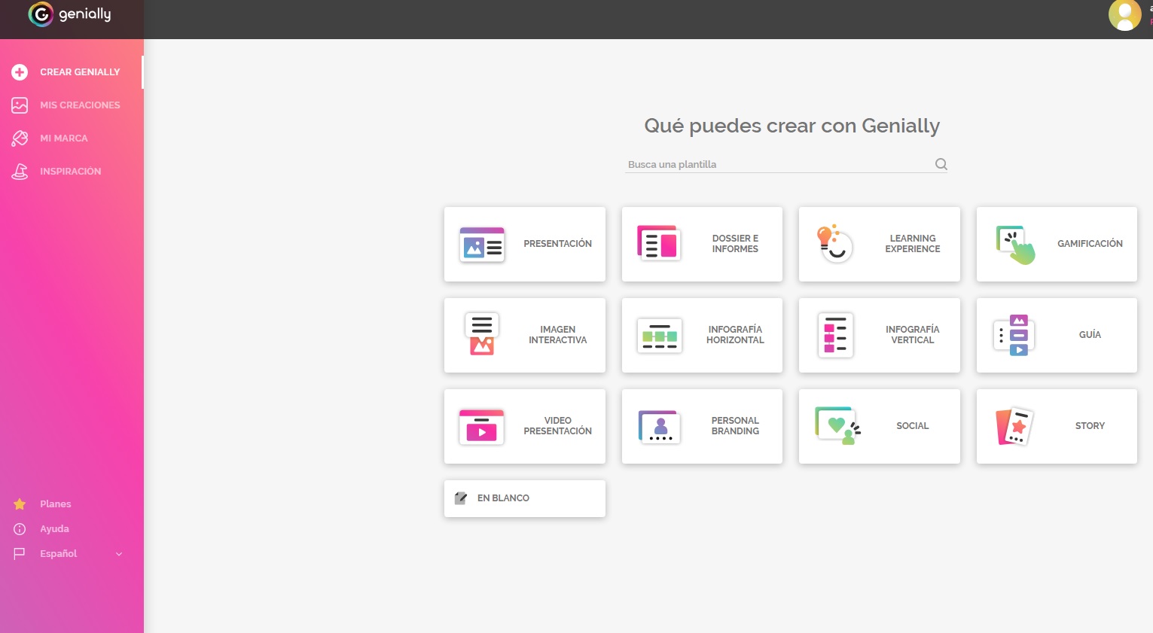The image size is (1153, 633).
Task: Select the Video Presentación play icon
Action: pos(481,426)
